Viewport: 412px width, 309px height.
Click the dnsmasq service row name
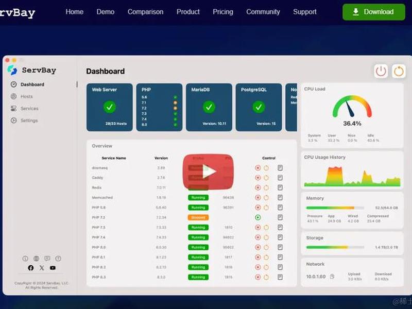pos(99,168)
